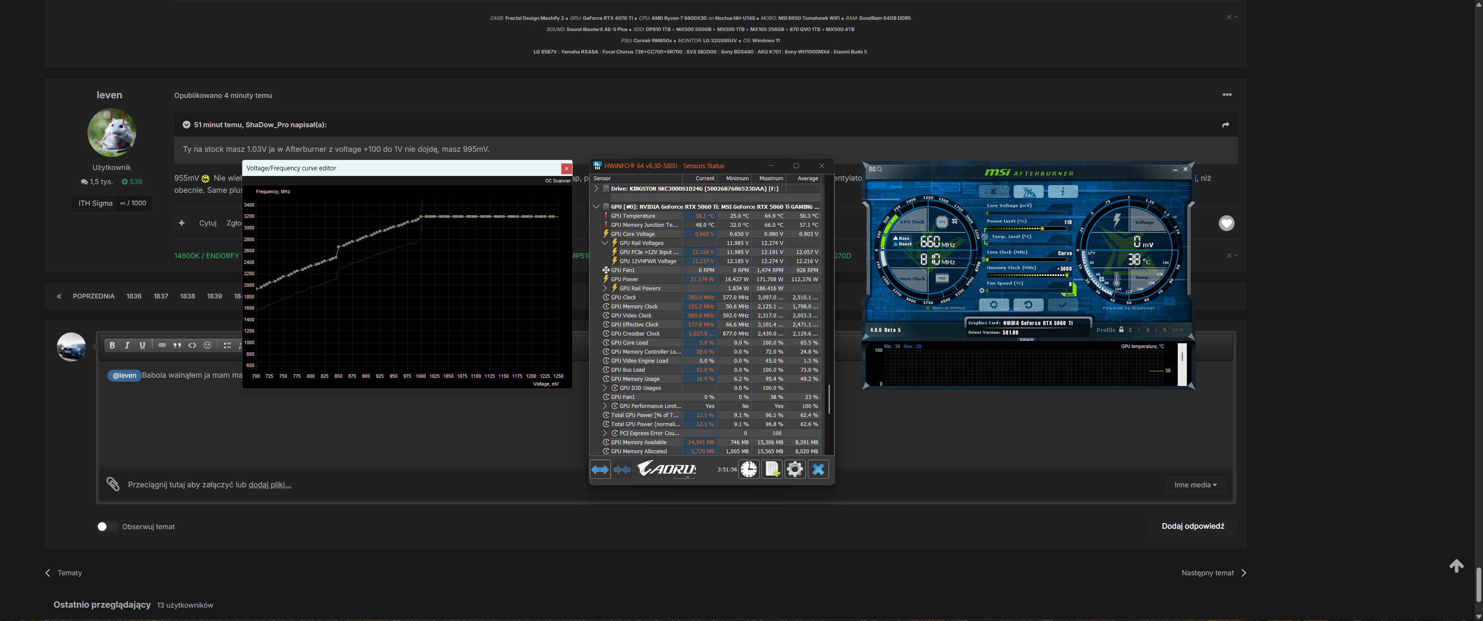
Task: Click Afterburner Kombustor K button
Action: [x=994, y=191]
